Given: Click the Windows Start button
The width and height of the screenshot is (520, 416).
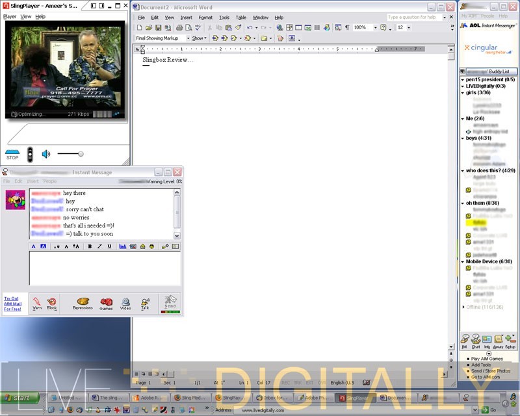Looking at the screenshot, I should point(18,398).
